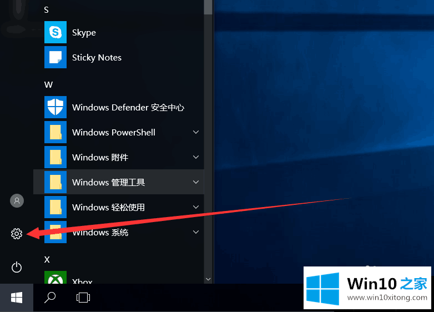Click the Windows 管理工具 folder icon

55,182
